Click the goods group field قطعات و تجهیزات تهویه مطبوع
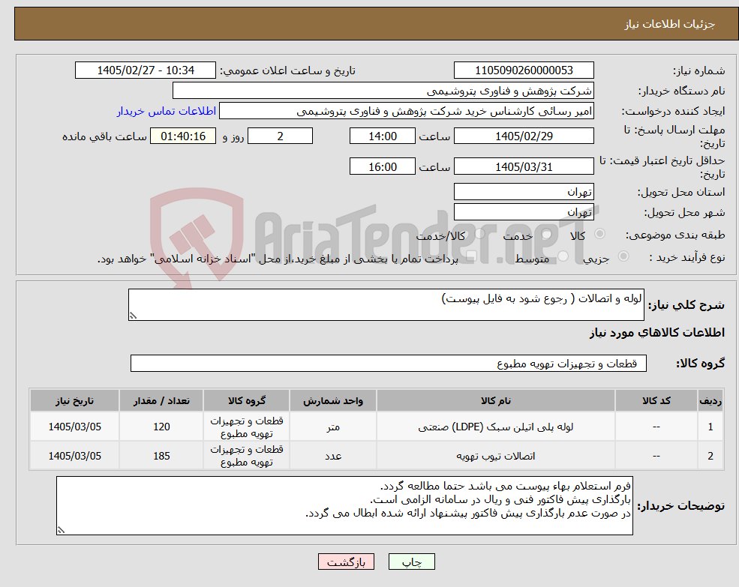 click(389, 364)
